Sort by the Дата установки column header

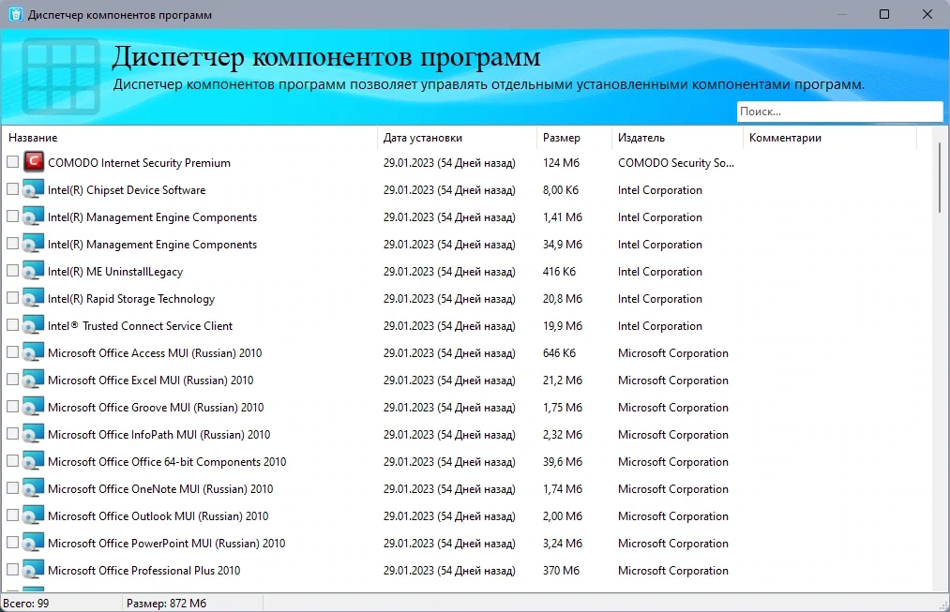pyautogui.click(x=457, y=138)
